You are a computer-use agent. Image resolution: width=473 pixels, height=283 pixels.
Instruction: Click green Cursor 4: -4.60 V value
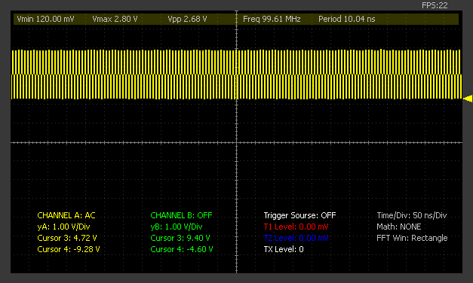182,249
